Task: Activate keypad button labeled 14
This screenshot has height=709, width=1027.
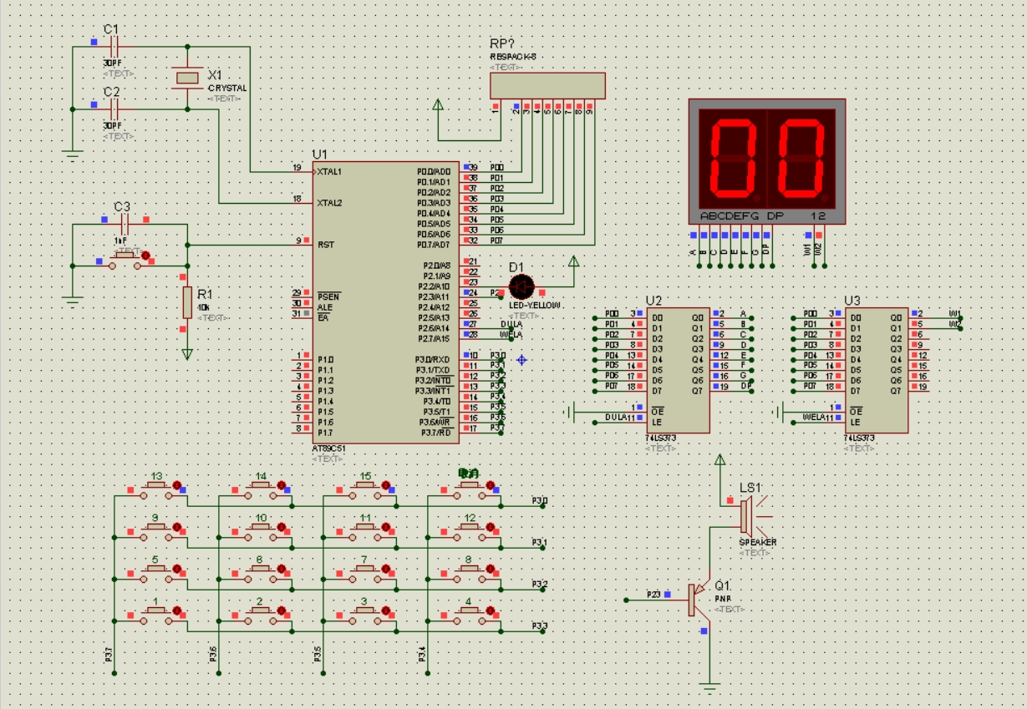Action: click(x=261, y=490)
